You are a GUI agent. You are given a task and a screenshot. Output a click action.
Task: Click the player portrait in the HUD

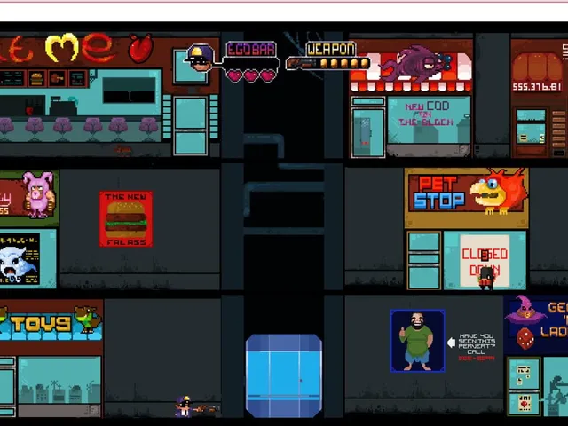coord(200,58)
